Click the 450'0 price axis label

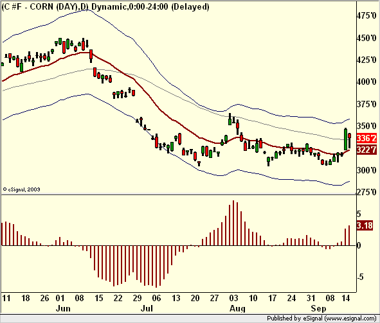pos(366,38)
